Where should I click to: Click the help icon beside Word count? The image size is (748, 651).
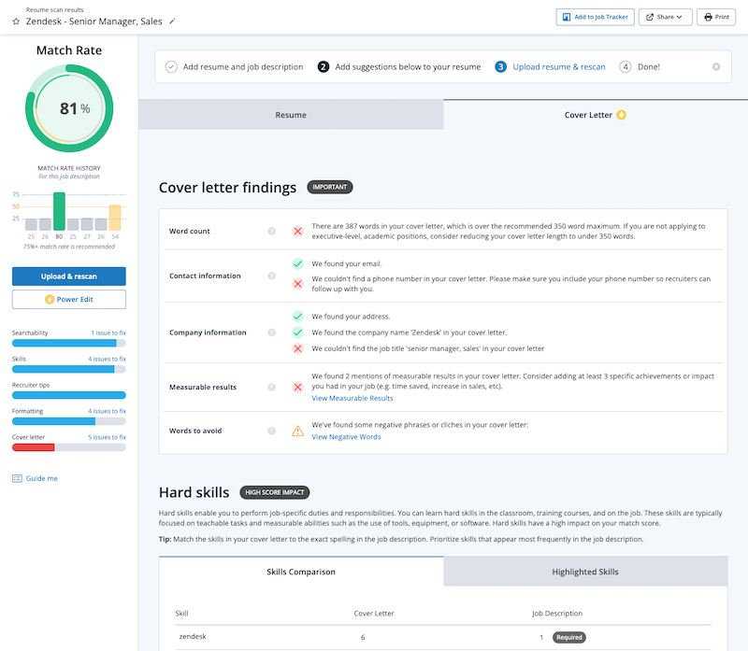[x=272, y=231]
